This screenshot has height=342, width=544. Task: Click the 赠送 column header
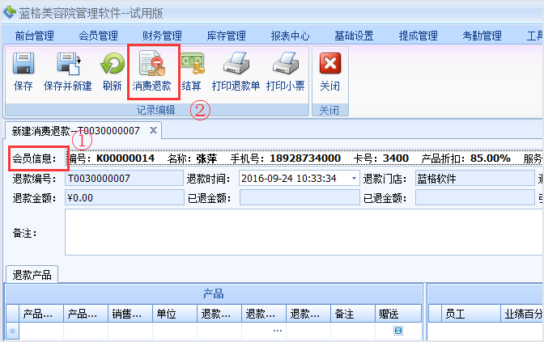pos(398,314)
